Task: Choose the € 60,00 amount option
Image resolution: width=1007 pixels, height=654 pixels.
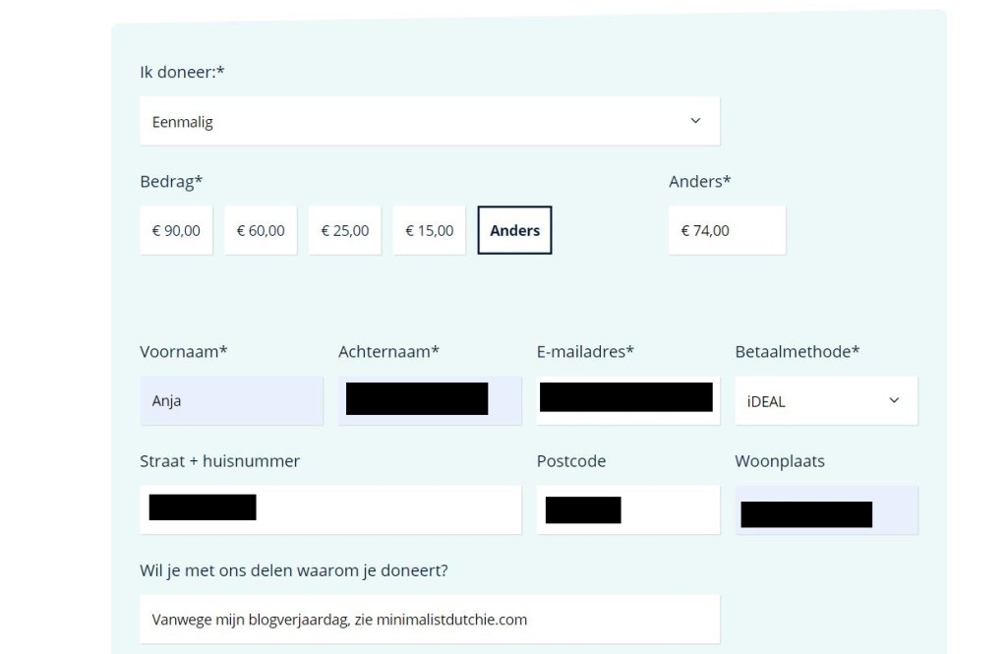Action: click(x=261, y=230)
